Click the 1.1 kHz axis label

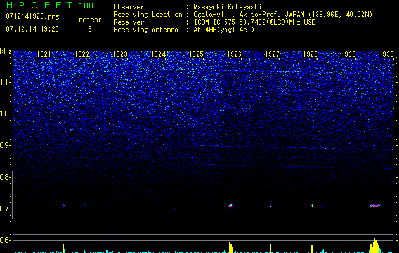5,82
